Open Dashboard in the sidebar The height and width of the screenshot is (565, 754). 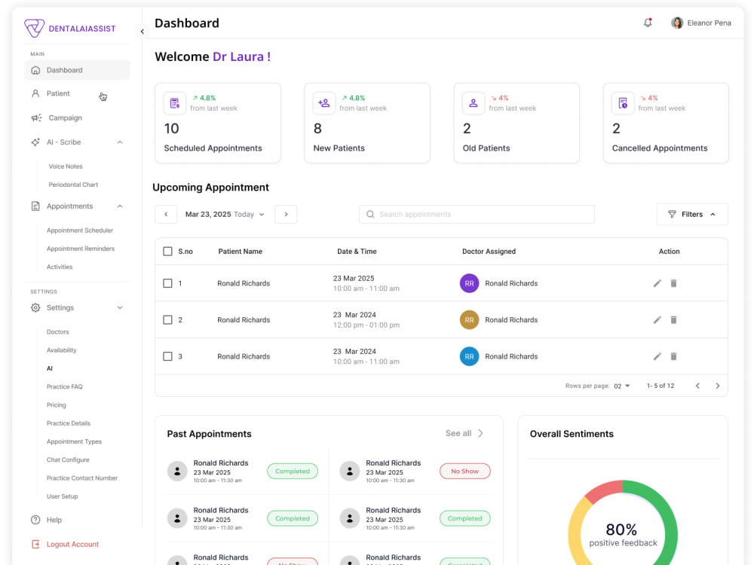pos(77,70)
